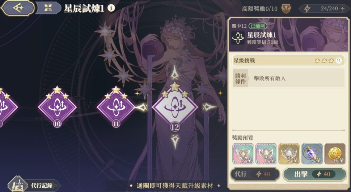Viewport: 351px width, 192px height.
Task: Start battle with 出擊 button
Action: (x=314, y=174)
